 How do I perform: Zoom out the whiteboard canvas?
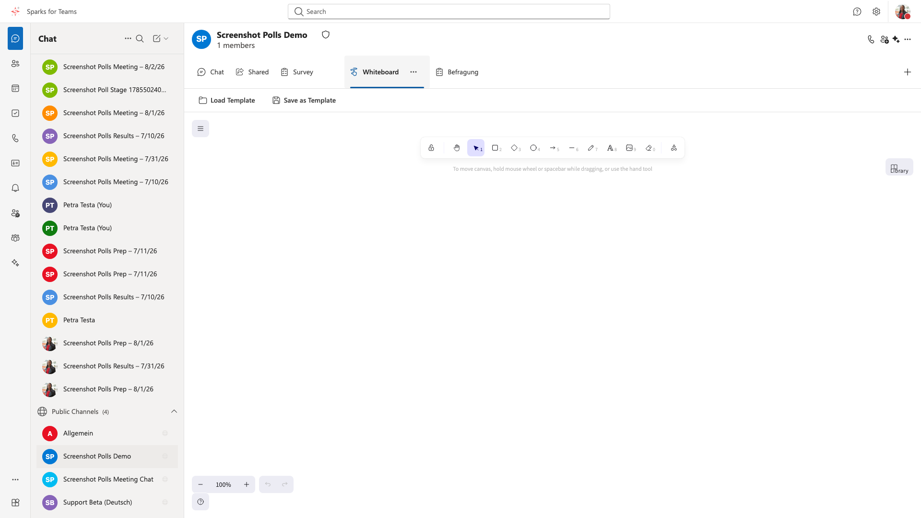point(201,484)
